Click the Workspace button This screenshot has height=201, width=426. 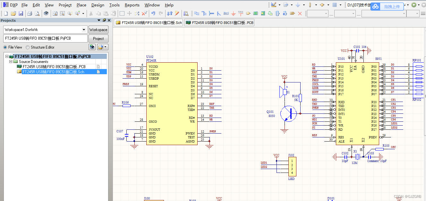[98, 30]
